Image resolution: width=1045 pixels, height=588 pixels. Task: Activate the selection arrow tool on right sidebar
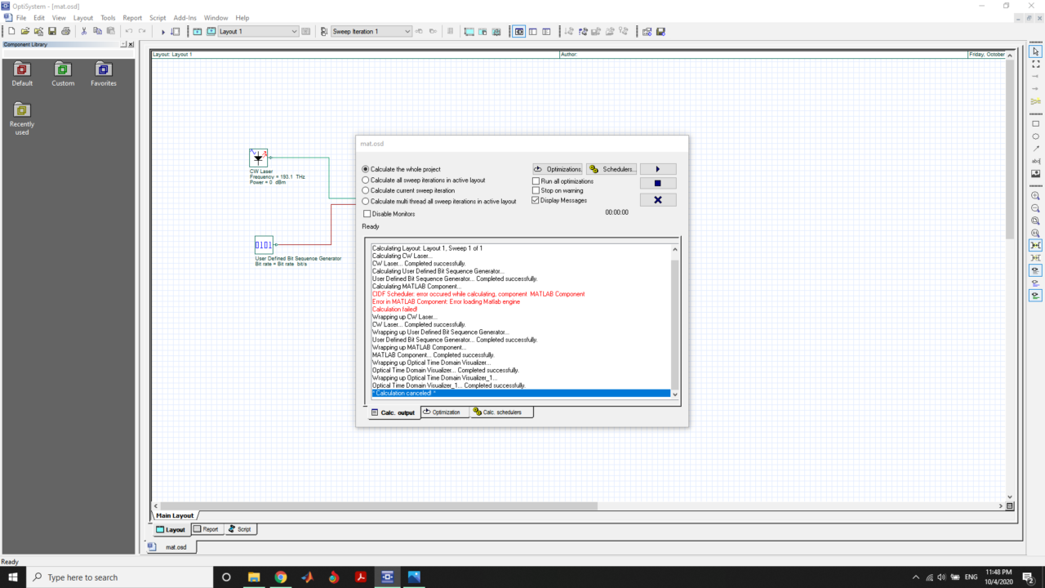point(1035,51)
